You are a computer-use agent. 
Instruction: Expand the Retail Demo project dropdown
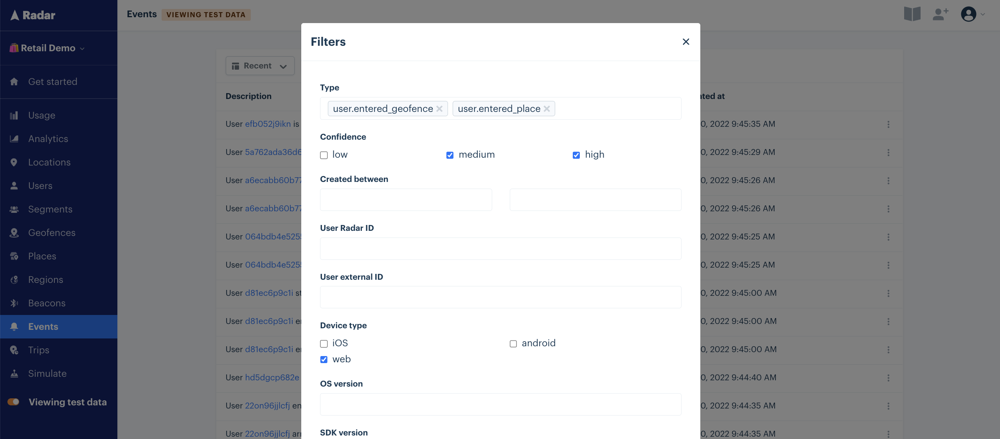coord(47,48)
